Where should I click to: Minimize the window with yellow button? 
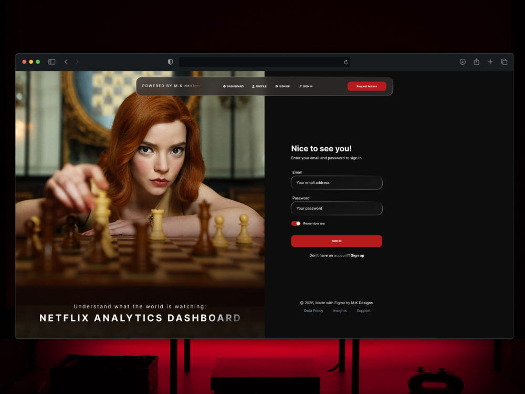pos(31,61)
